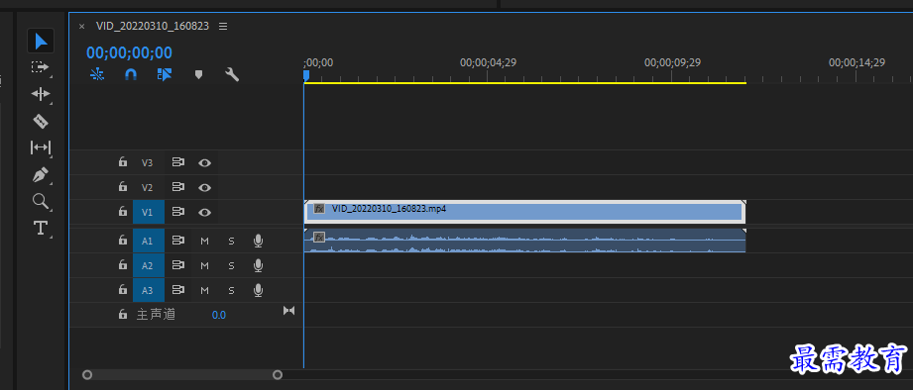Click the blue playhead marker
The height and width of the screenshot is (390, 913).
306,75
